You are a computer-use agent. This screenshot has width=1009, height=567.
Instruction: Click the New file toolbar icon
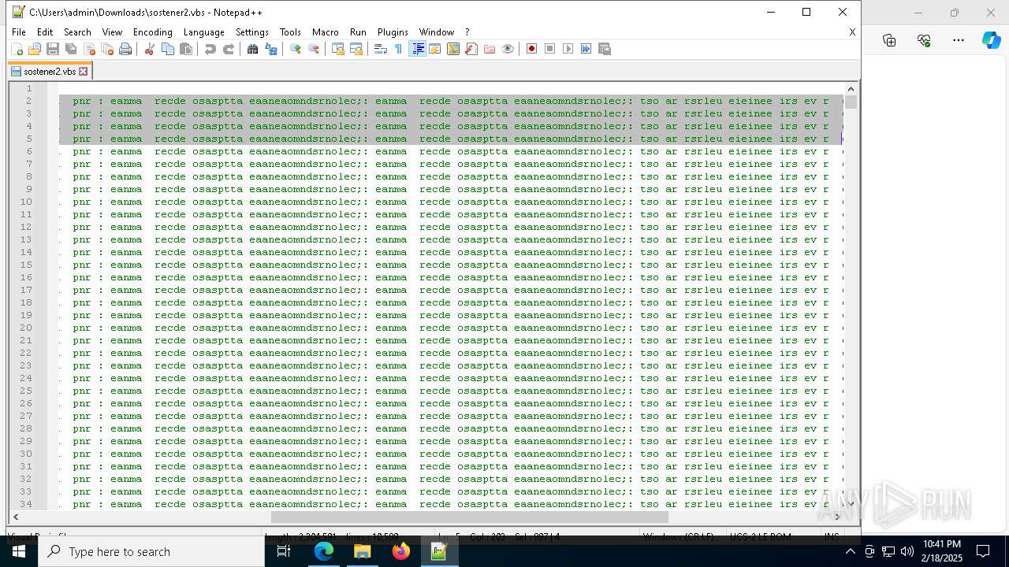point(17,49)
